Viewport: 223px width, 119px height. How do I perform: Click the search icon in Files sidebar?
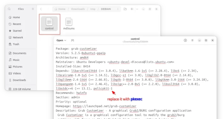coord(9,9)
